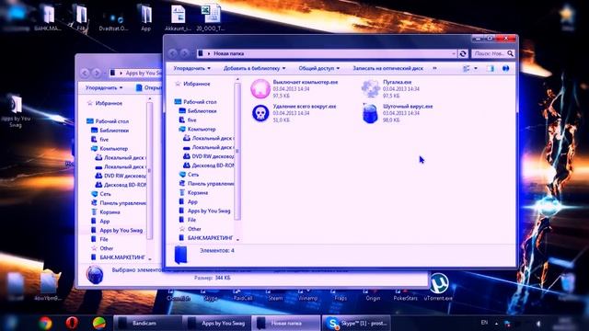Open Google Chrome from the taskbar
The width and height of the screenshot is (589, 331).
pos(45,323)
